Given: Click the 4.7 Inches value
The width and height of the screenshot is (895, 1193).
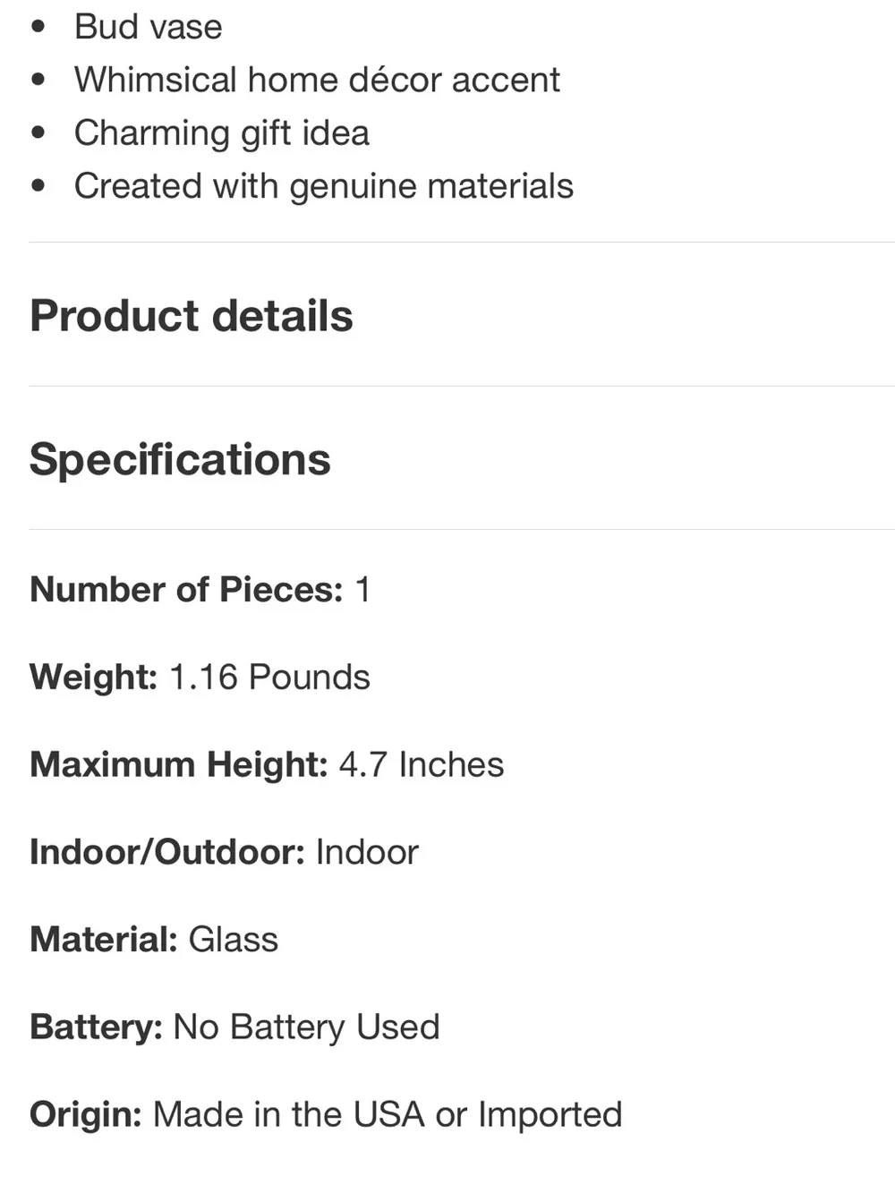Looking at the screenshot, I should coord(422,765).
